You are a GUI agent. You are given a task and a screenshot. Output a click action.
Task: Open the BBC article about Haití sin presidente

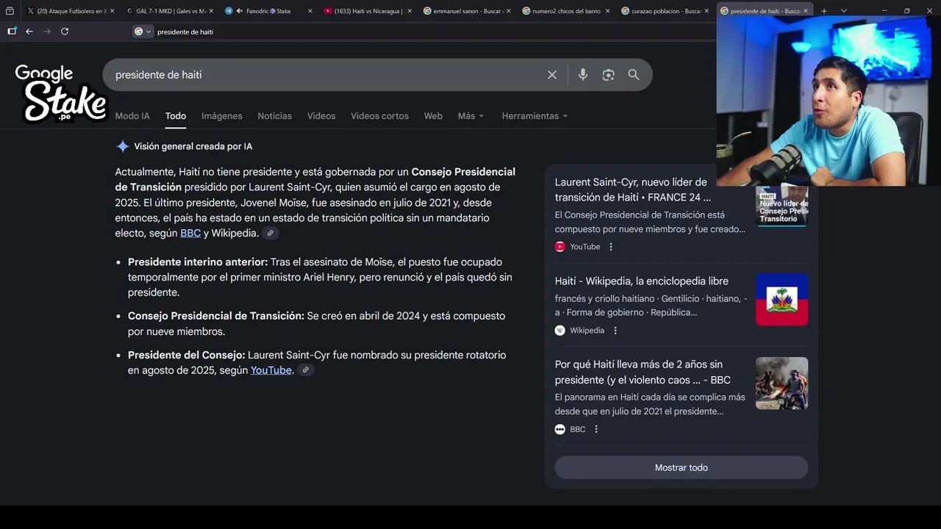[643, 372]
